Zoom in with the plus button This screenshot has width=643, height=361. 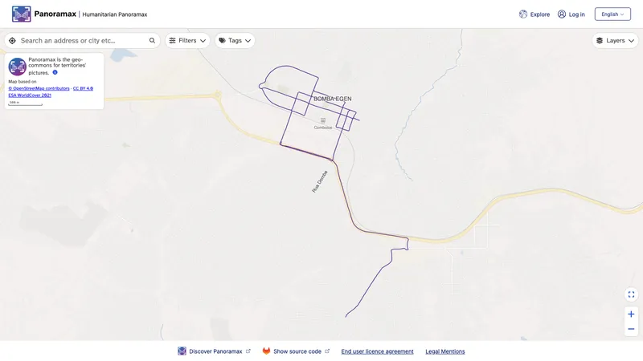(x=631, y=314)
